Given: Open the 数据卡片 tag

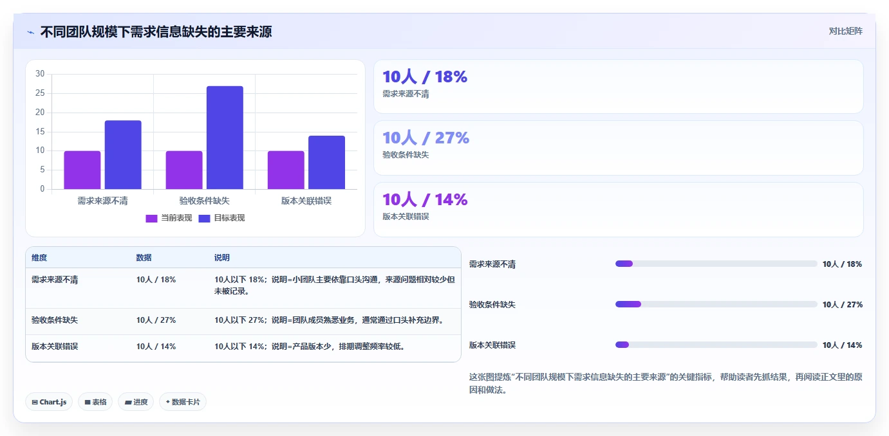Looking at the screenshot, I should point(183,402).
